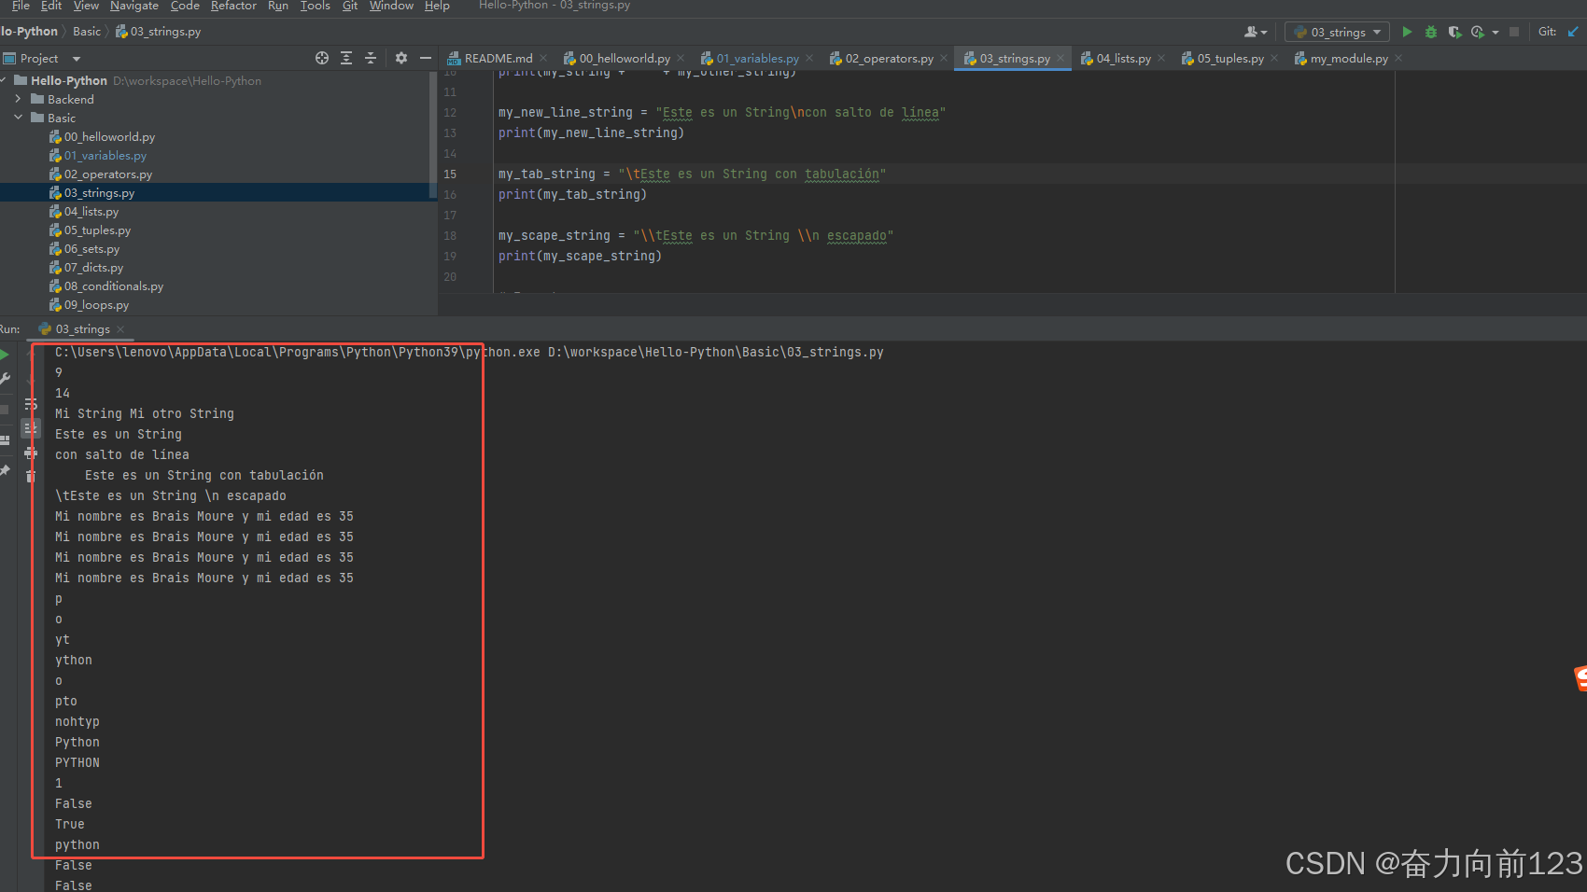Close the README.md editor tab
The image size is (1587, 892).
point(543,59)
